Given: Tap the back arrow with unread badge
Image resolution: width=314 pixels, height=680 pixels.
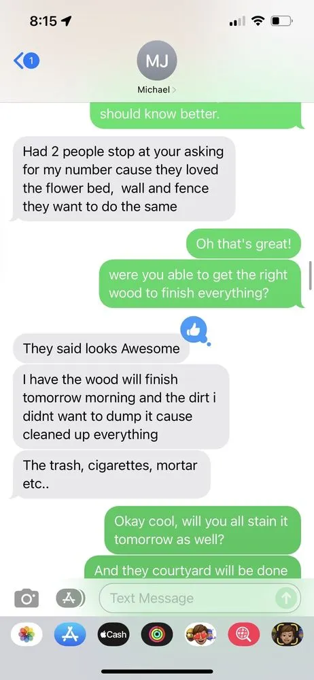Looking at the screenshot, I should (27, 61).
